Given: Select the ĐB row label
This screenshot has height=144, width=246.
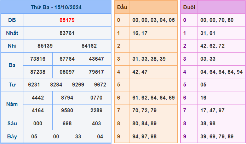Looking at the screenshot, I should point(12,20).
